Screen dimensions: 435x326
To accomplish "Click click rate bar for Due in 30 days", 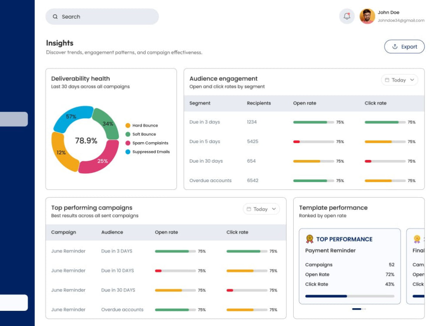I will coord(385,161).
